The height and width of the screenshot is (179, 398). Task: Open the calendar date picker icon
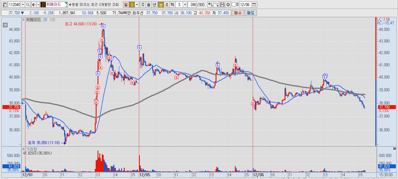(x=254, y=5)
